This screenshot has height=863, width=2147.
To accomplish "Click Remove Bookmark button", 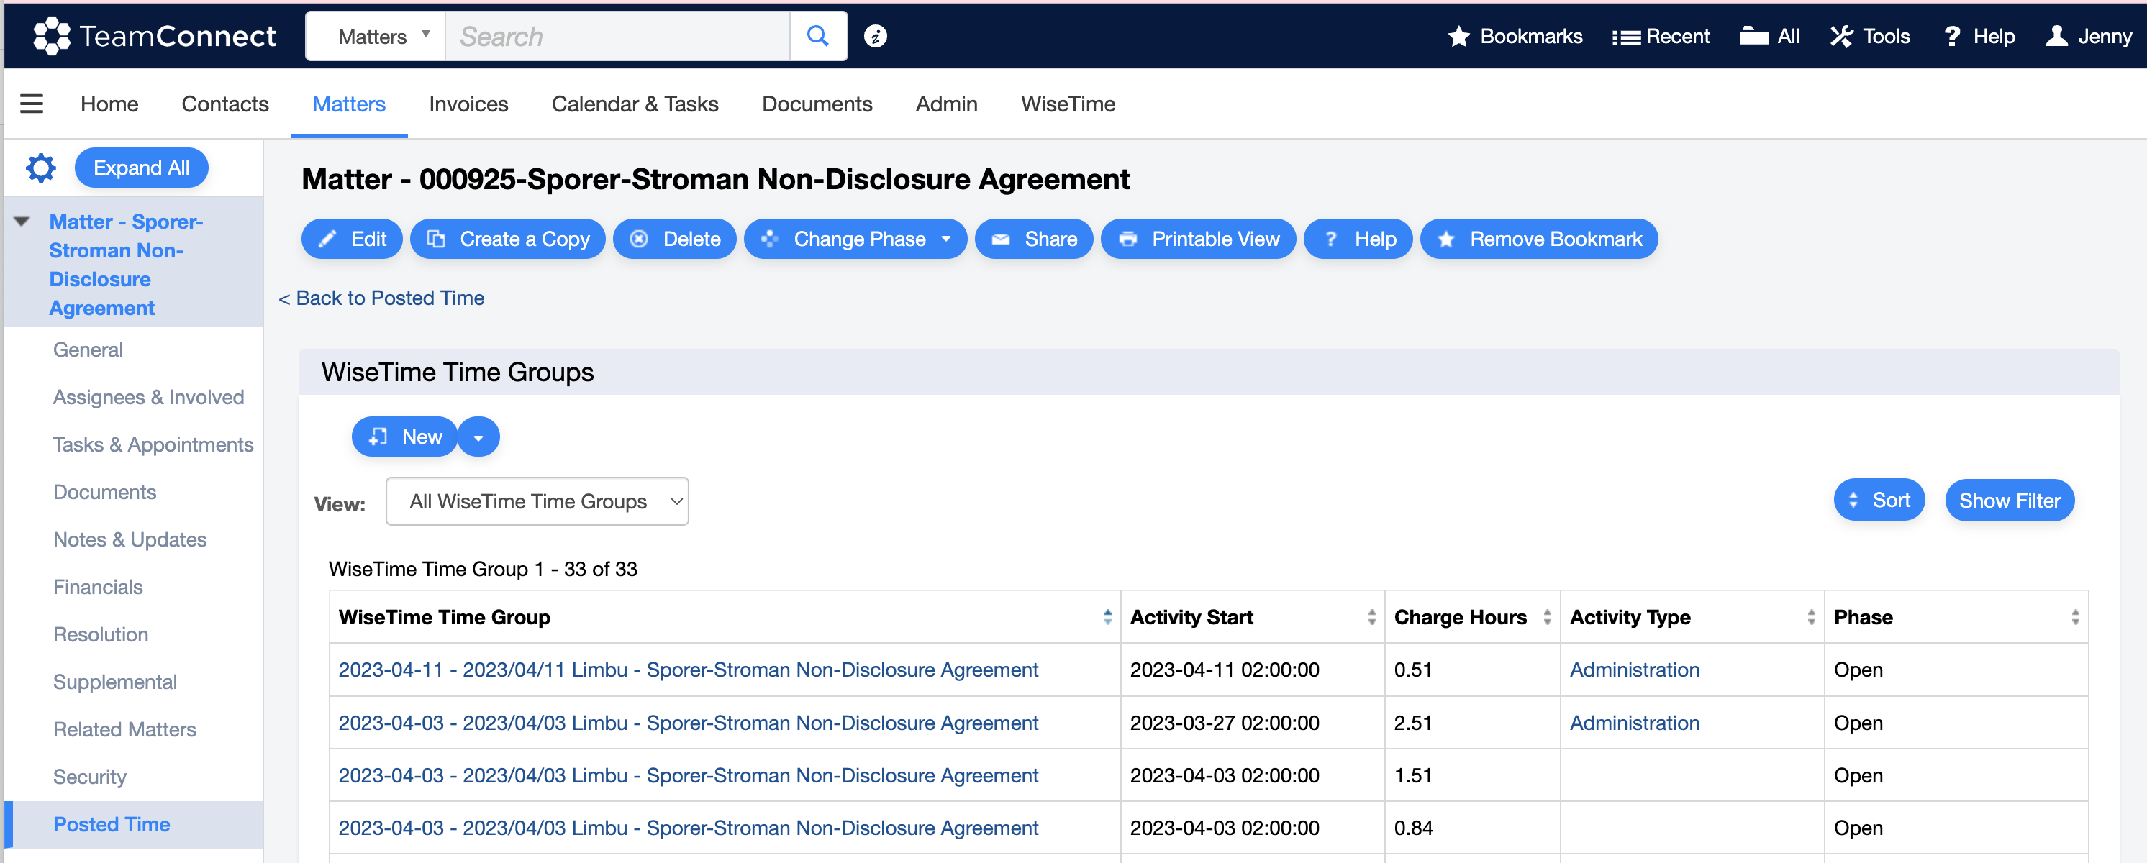I will coord(1538,239).
